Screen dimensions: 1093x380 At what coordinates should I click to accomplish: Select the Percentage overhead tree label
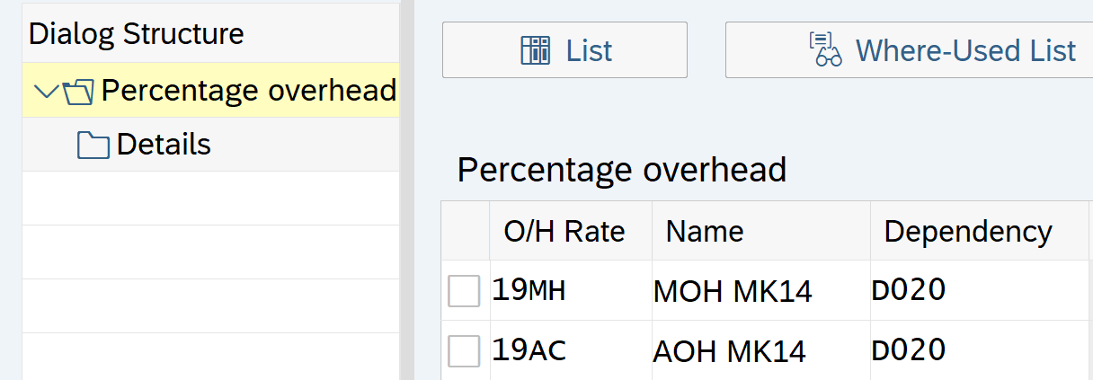(x=248, y=91)
